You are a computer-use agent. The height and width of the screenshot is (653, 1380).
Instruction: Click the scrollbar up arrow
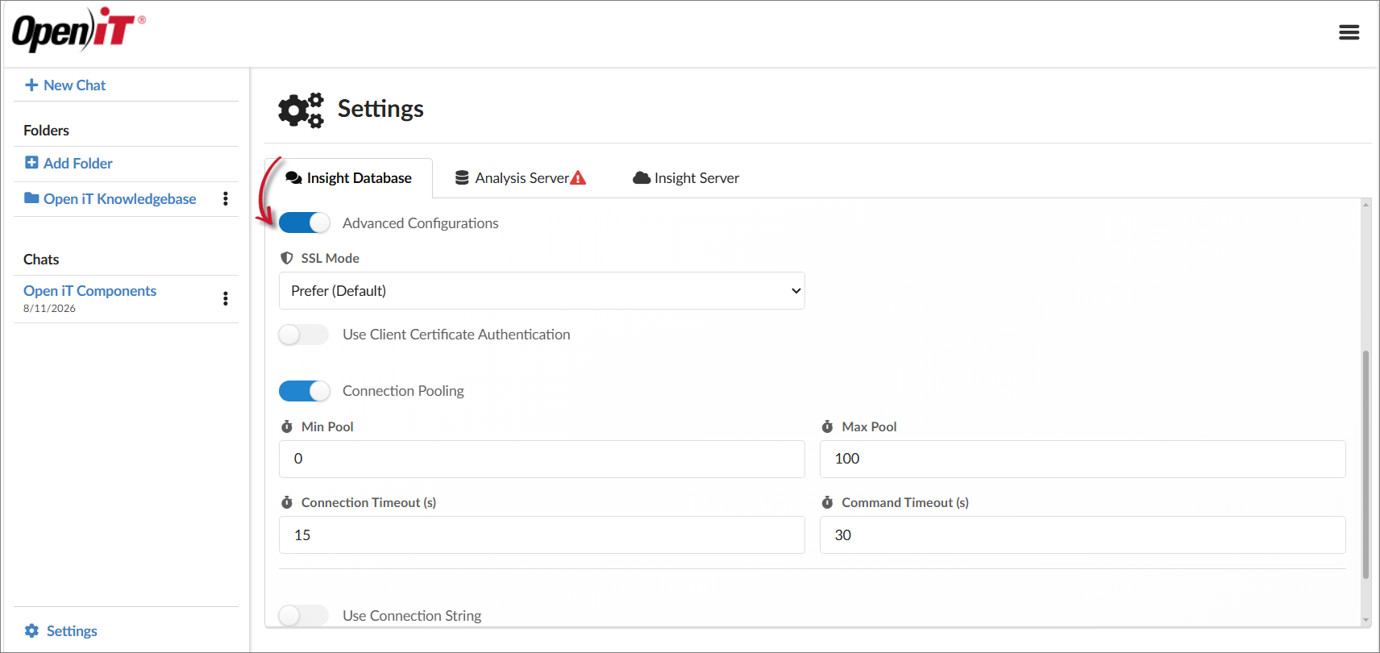(x=1365, y=205)
